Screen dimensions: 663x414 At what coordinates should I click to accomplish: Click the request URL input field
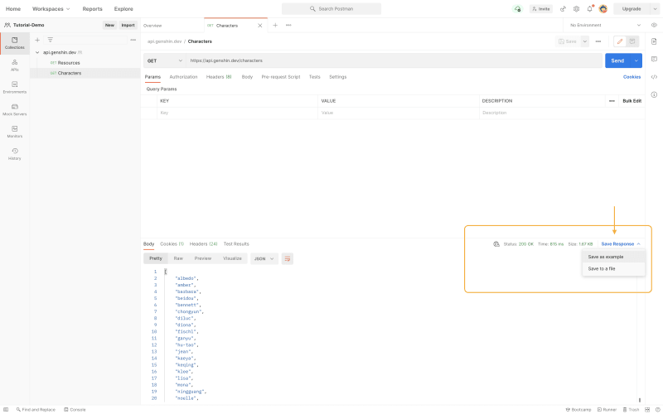(x=394, y=60)
